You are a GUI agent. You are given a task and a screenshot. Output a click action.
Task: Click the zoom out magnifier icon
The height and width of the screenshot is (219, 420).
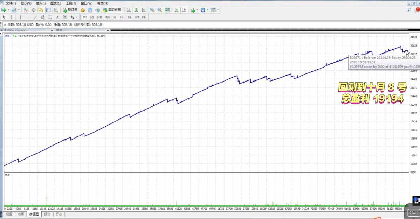coord(160,10)
